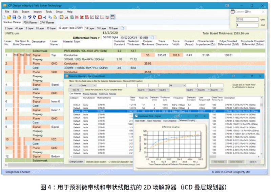
Task: Click the Soldermask PSR-4000BV material cell
Action: [x=87, y=51]
